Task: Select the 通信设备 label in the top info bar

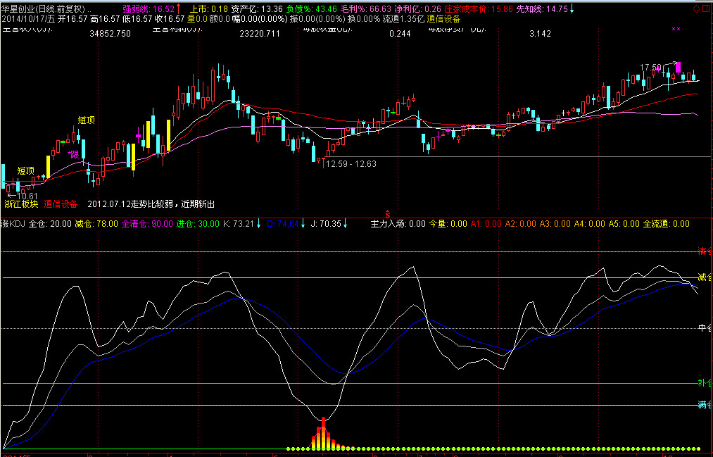Action: (441, 18)
